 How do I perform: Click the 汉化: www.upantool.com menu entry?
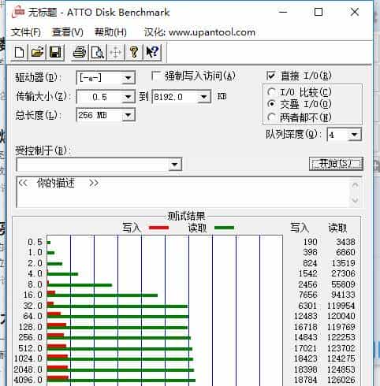coord(199,32)
